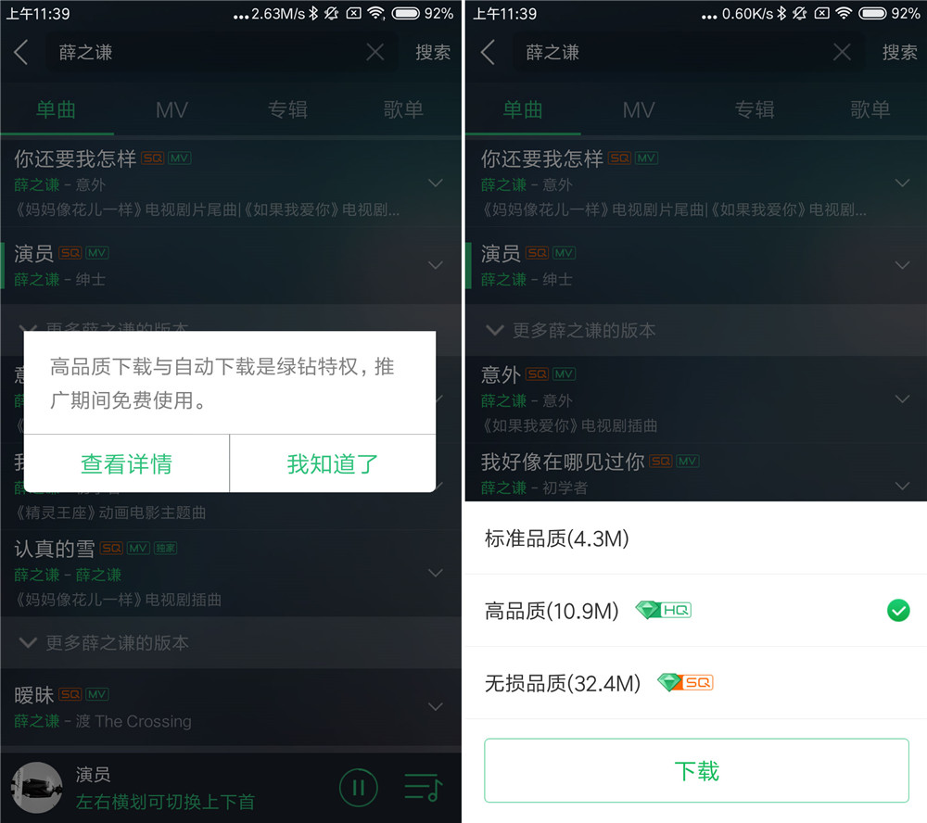927x823 pixels.
Task: Select 高品质(10.9M) checked option
Action: coord(696,610)
